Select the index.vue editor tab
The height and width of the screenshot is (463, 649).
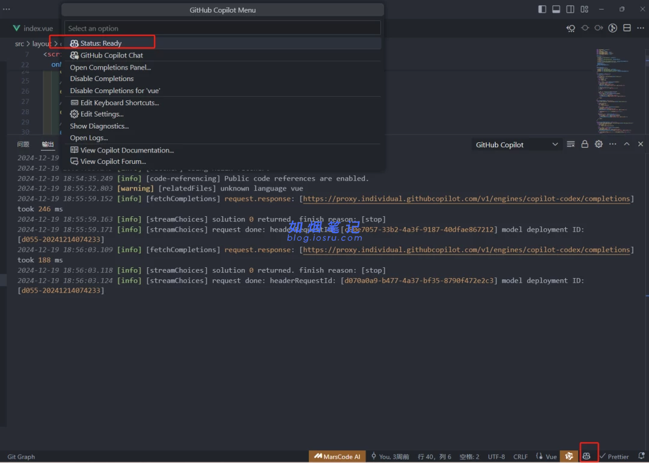(x=33, y=28)
